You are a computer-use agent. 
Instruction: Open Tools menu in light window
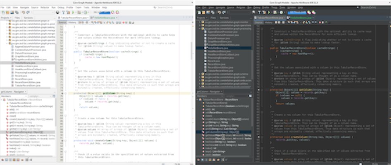tap(86, 7)
